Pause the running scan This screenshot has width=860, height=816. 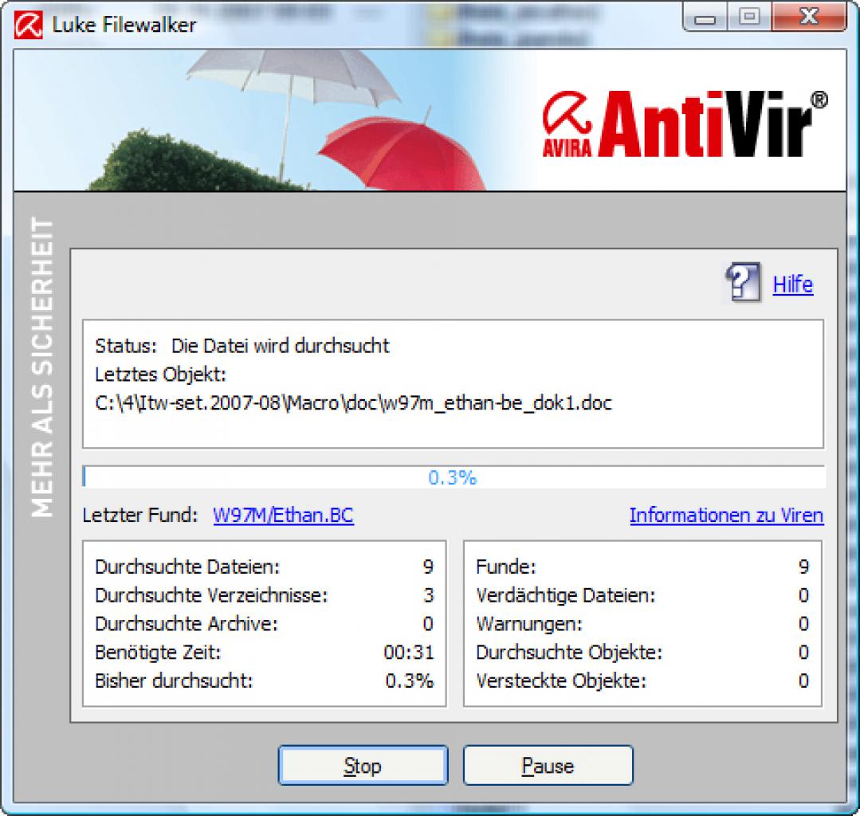(548, 766)
